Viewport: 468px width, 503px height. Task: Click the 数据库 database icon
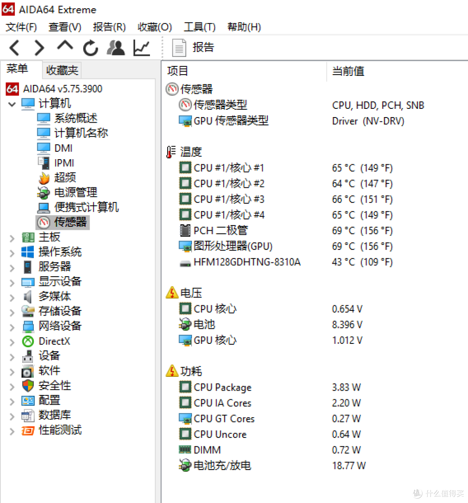tap(28, 416)
